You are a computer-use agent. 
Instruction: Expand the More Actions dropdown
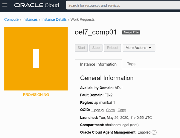coord(139,48)
